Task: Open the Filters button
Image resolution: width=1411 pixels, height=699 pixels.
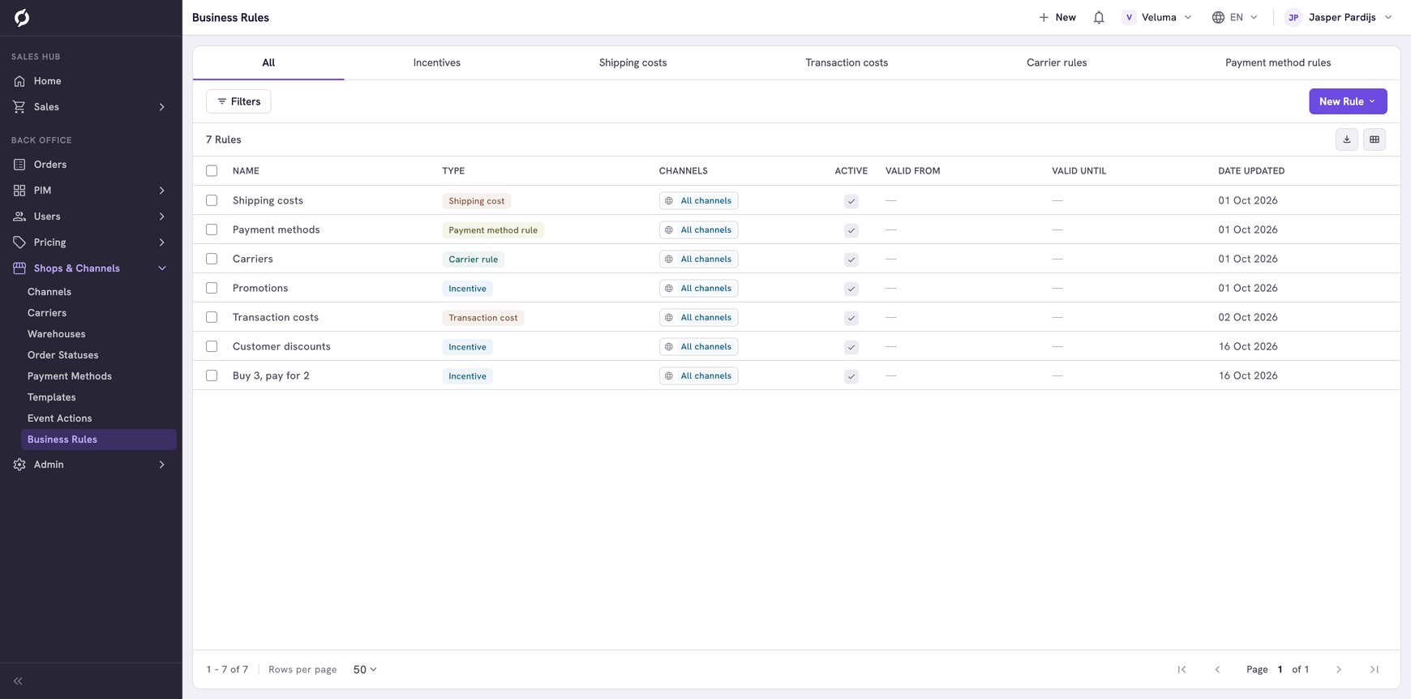Action: 238,101
